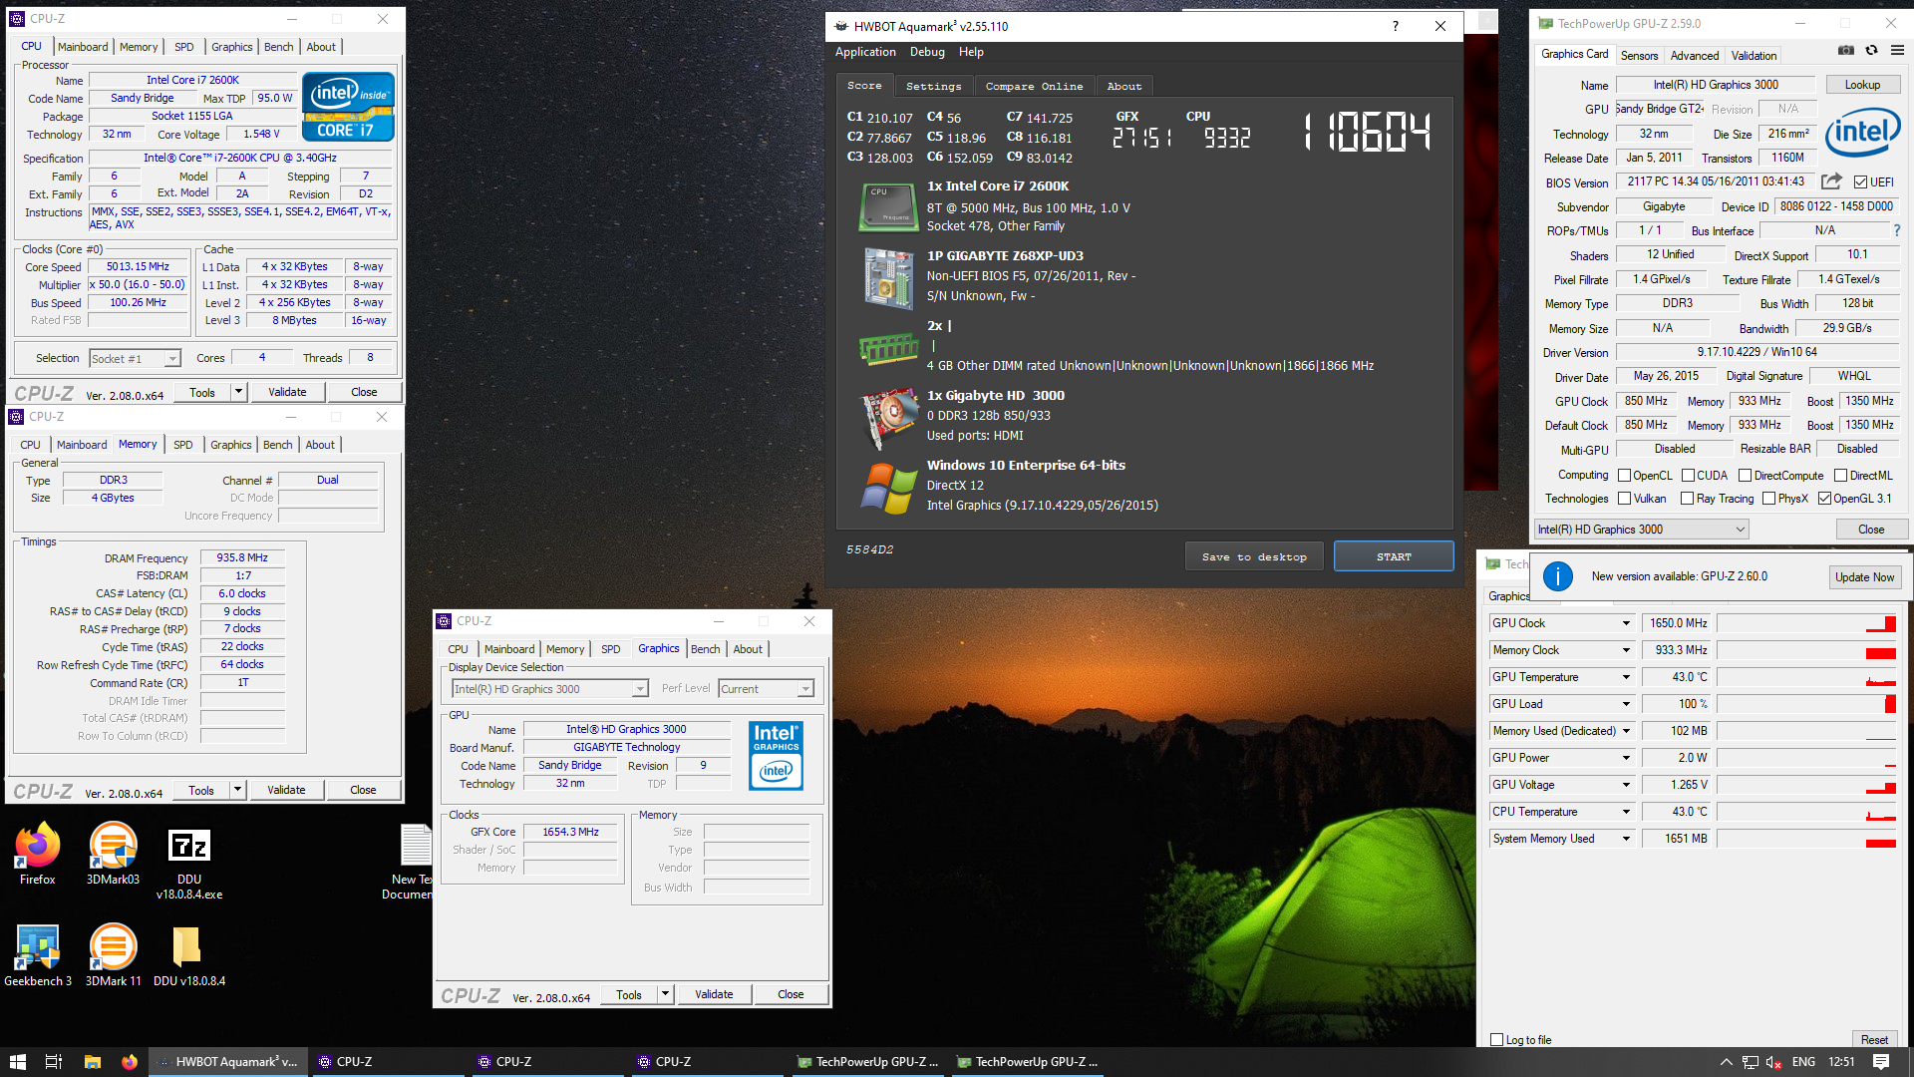
Task: Open Geekbench 3 desktop shortcut
Action: (x=38, y=955)
